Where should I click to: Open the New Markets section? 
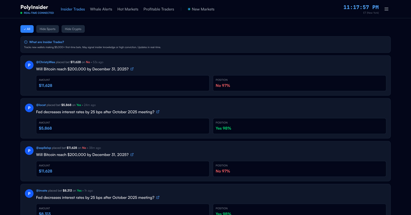point(201,9)
